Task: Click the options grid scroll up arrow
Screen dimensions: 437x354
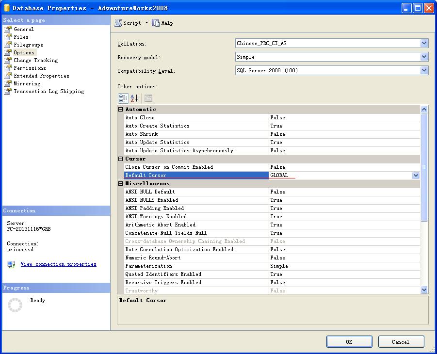Action: click(x=424, y=109)
